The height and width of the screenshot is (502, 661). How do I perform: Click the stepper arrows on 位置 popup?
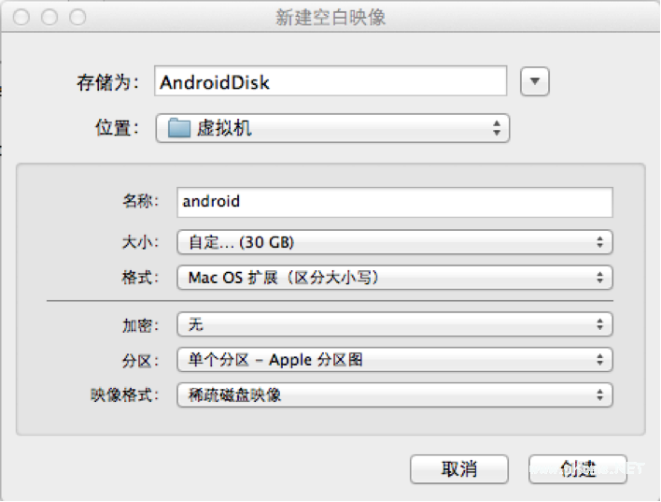click(x=497, y=129)
